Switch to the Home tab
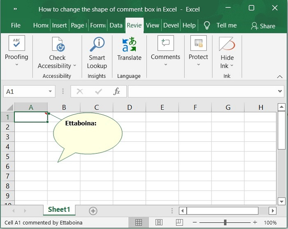Viewport: 288px width, 229px height. (41, 25)
